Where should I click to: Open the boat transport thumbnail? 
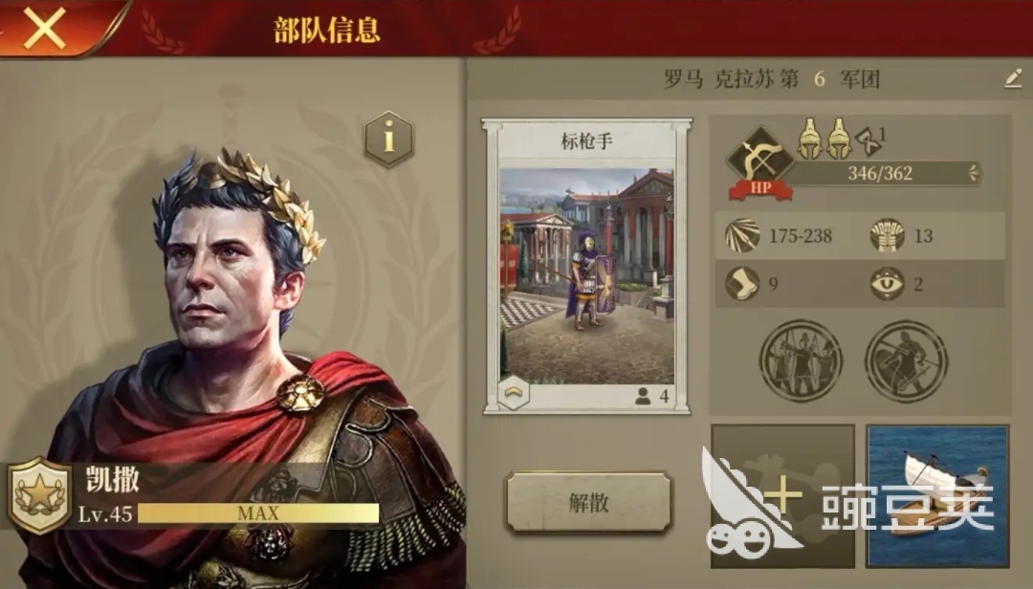[x=937, y=496]
